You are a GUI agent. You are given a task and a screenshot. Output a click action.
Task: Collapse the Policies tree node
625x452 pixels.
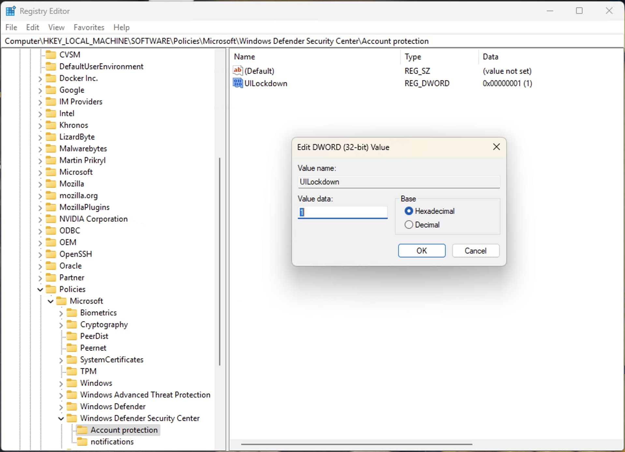tap(40, 289)
